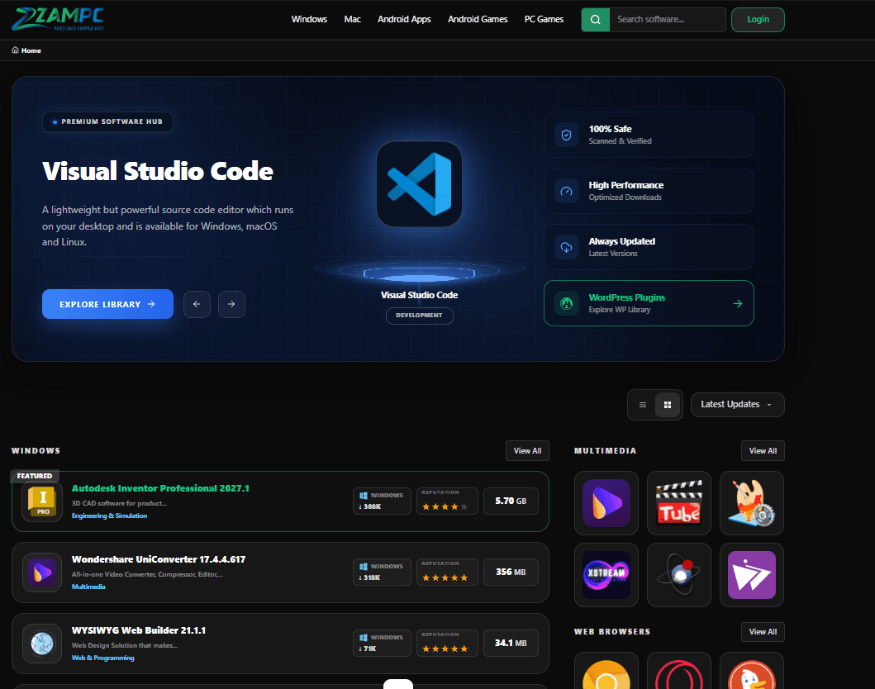The height and width of the screenshot is (689, 875).
Task: Open the XSTREAM app tile
Action: point(606,575)
